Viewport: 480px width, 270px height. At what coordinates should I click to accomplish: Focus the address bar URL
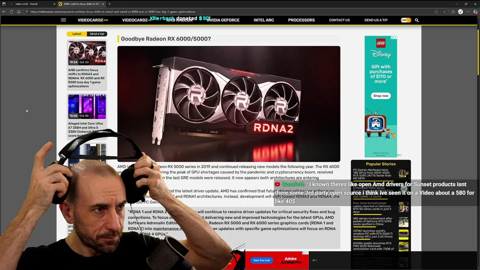pyautogui.click(x=112, y=12)
